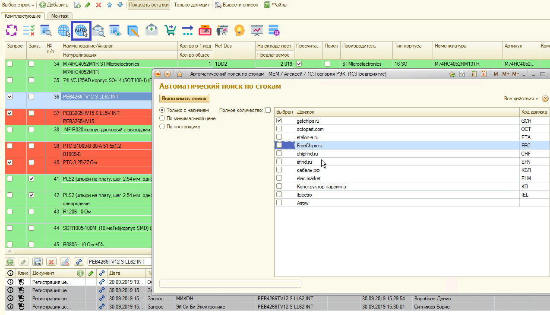This screenshot has height=315, width=550.
Task: Click the red delete X icon in top toolbar
Action: coord(98,5)
